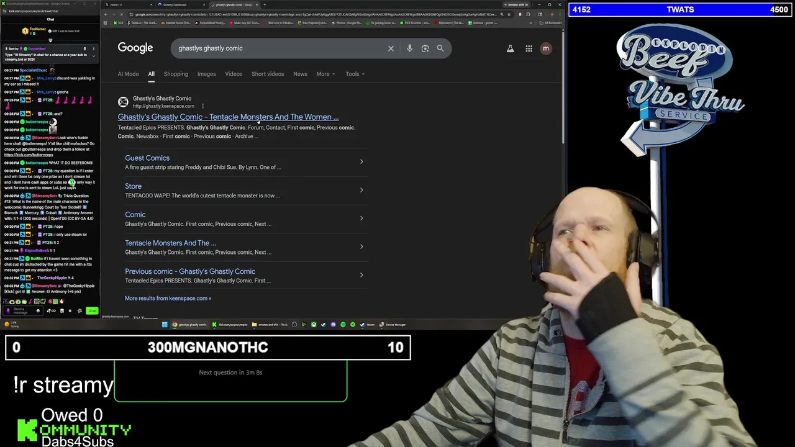
Task: Open the Google apps grid
Action: (529, 48)
